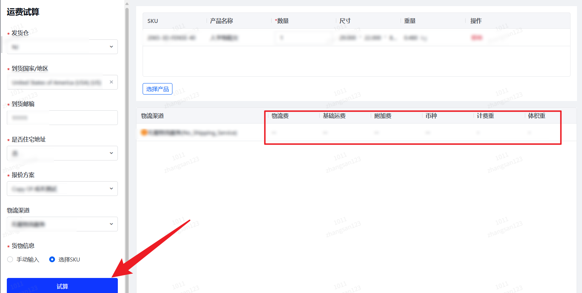Click the 运费试算 page title

pyautogui.click(x=23, y=12)
